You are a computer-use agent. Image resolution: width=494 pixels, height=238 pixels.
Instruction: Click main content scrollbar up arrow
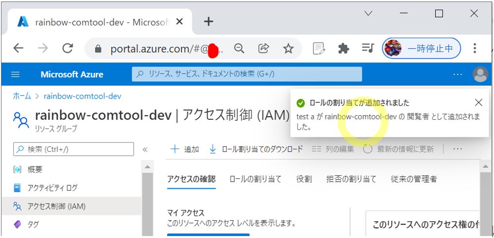point(486,167)
